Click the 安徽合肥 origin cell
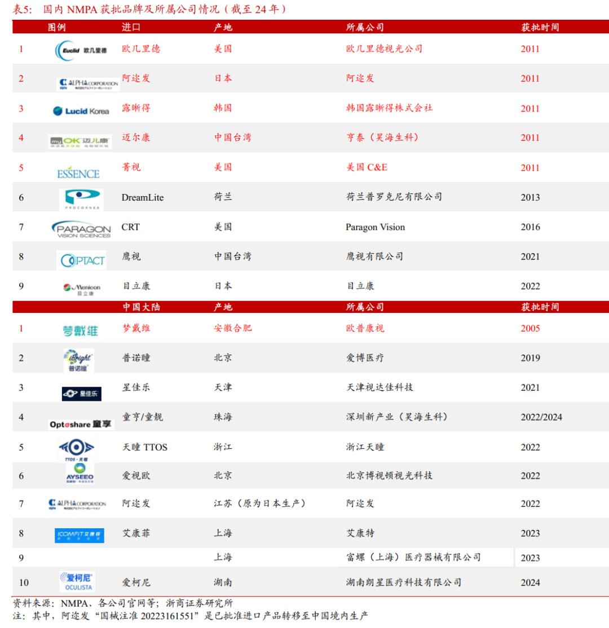 coord(233,328)
